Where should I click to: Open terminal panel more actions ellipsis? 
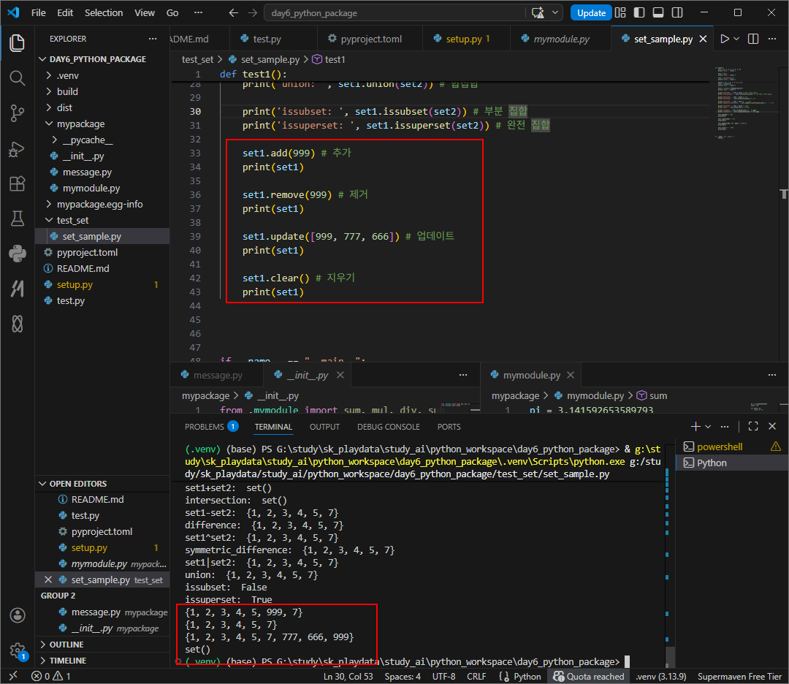tap(725, 426)
